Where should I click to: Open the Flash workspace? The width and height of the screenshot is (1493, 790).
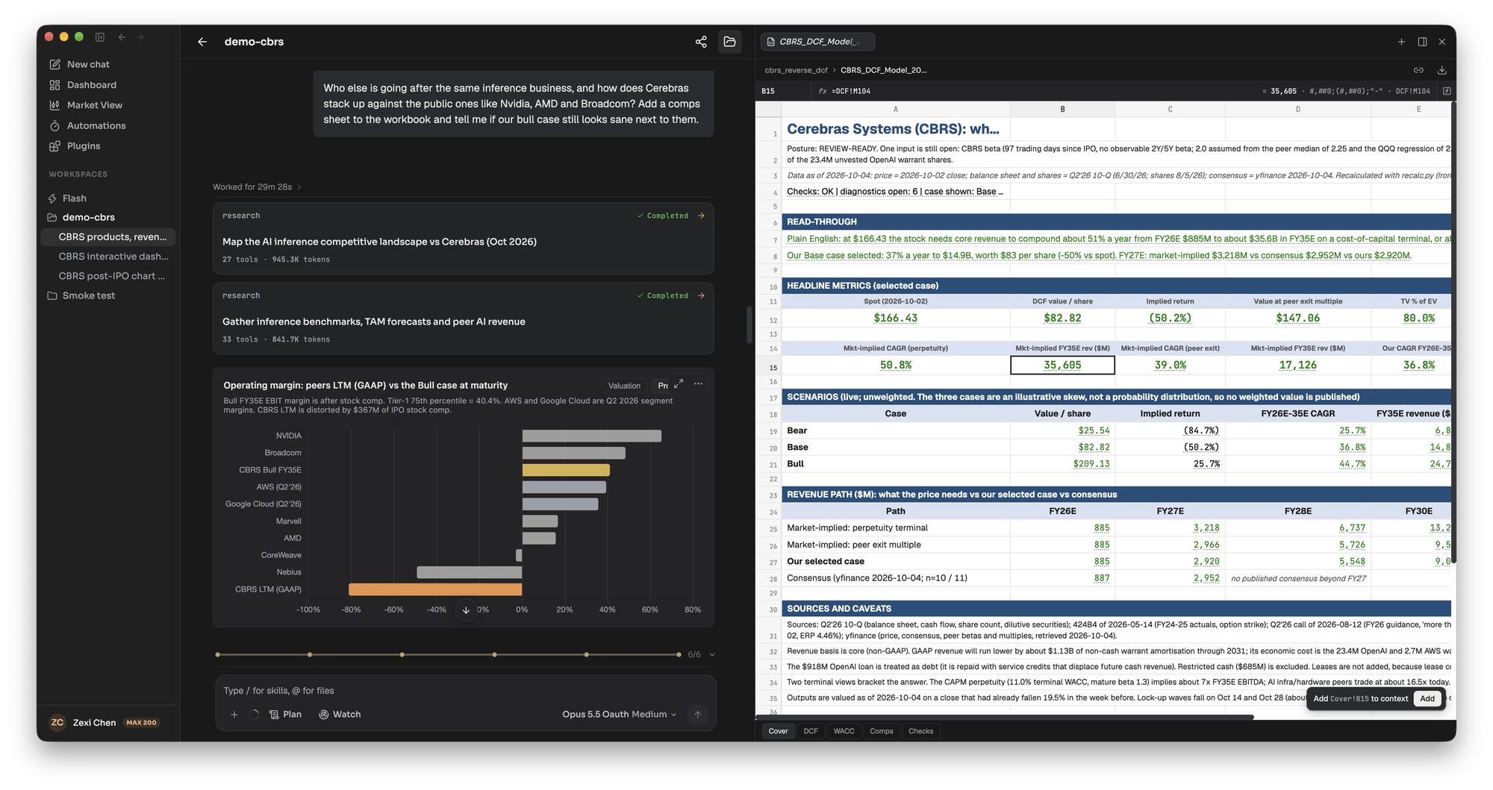(x=74, y=198)
